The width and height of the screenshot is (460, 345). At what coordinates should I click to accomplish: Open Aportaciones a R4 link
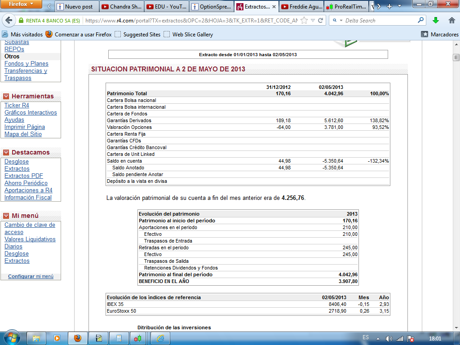click(x=28, y=190)
